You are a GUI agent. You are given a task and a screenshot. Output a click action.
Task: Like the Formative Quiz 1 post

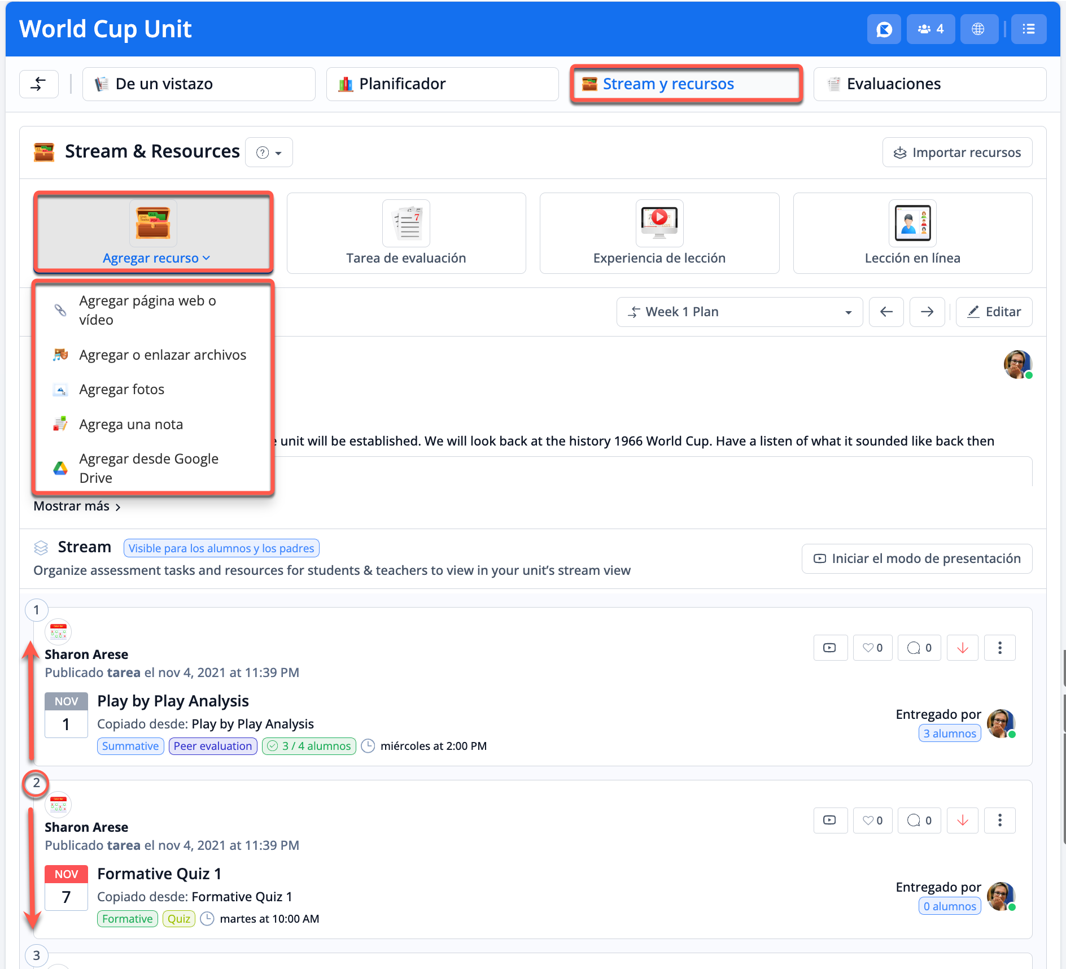coord(872,820)
